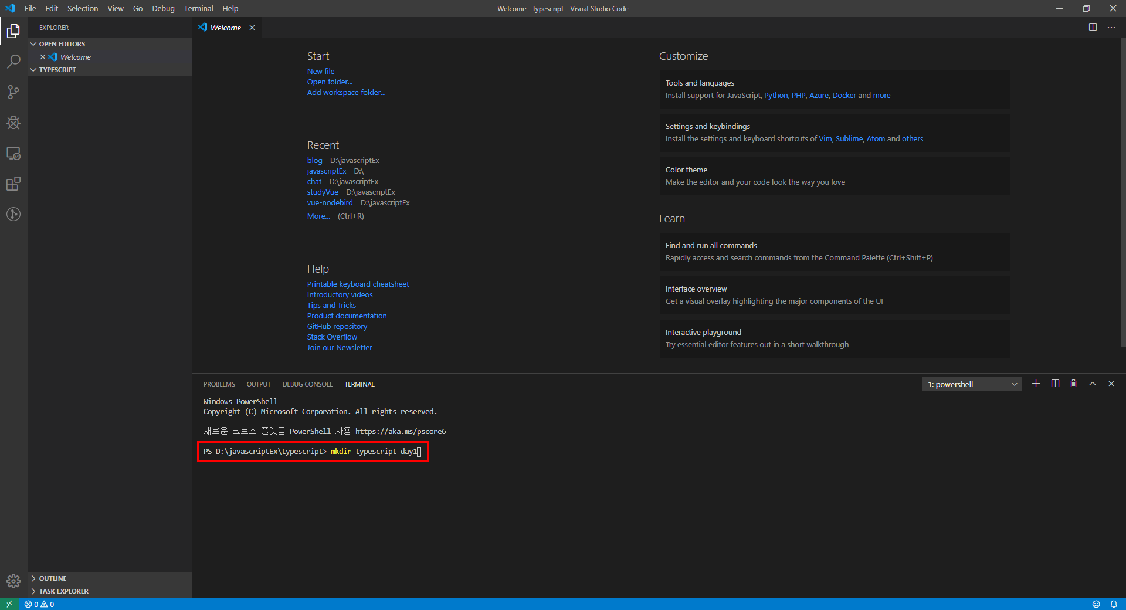Click the feedback smiley icon
1126x610 pixels.
tap(1096, 604)
